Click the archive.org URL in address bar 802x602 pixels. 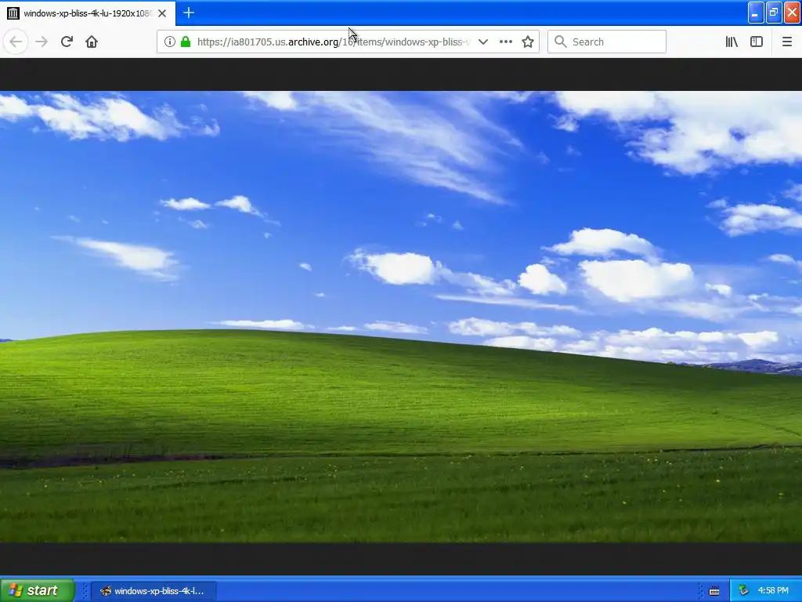[x=334, y=42]
